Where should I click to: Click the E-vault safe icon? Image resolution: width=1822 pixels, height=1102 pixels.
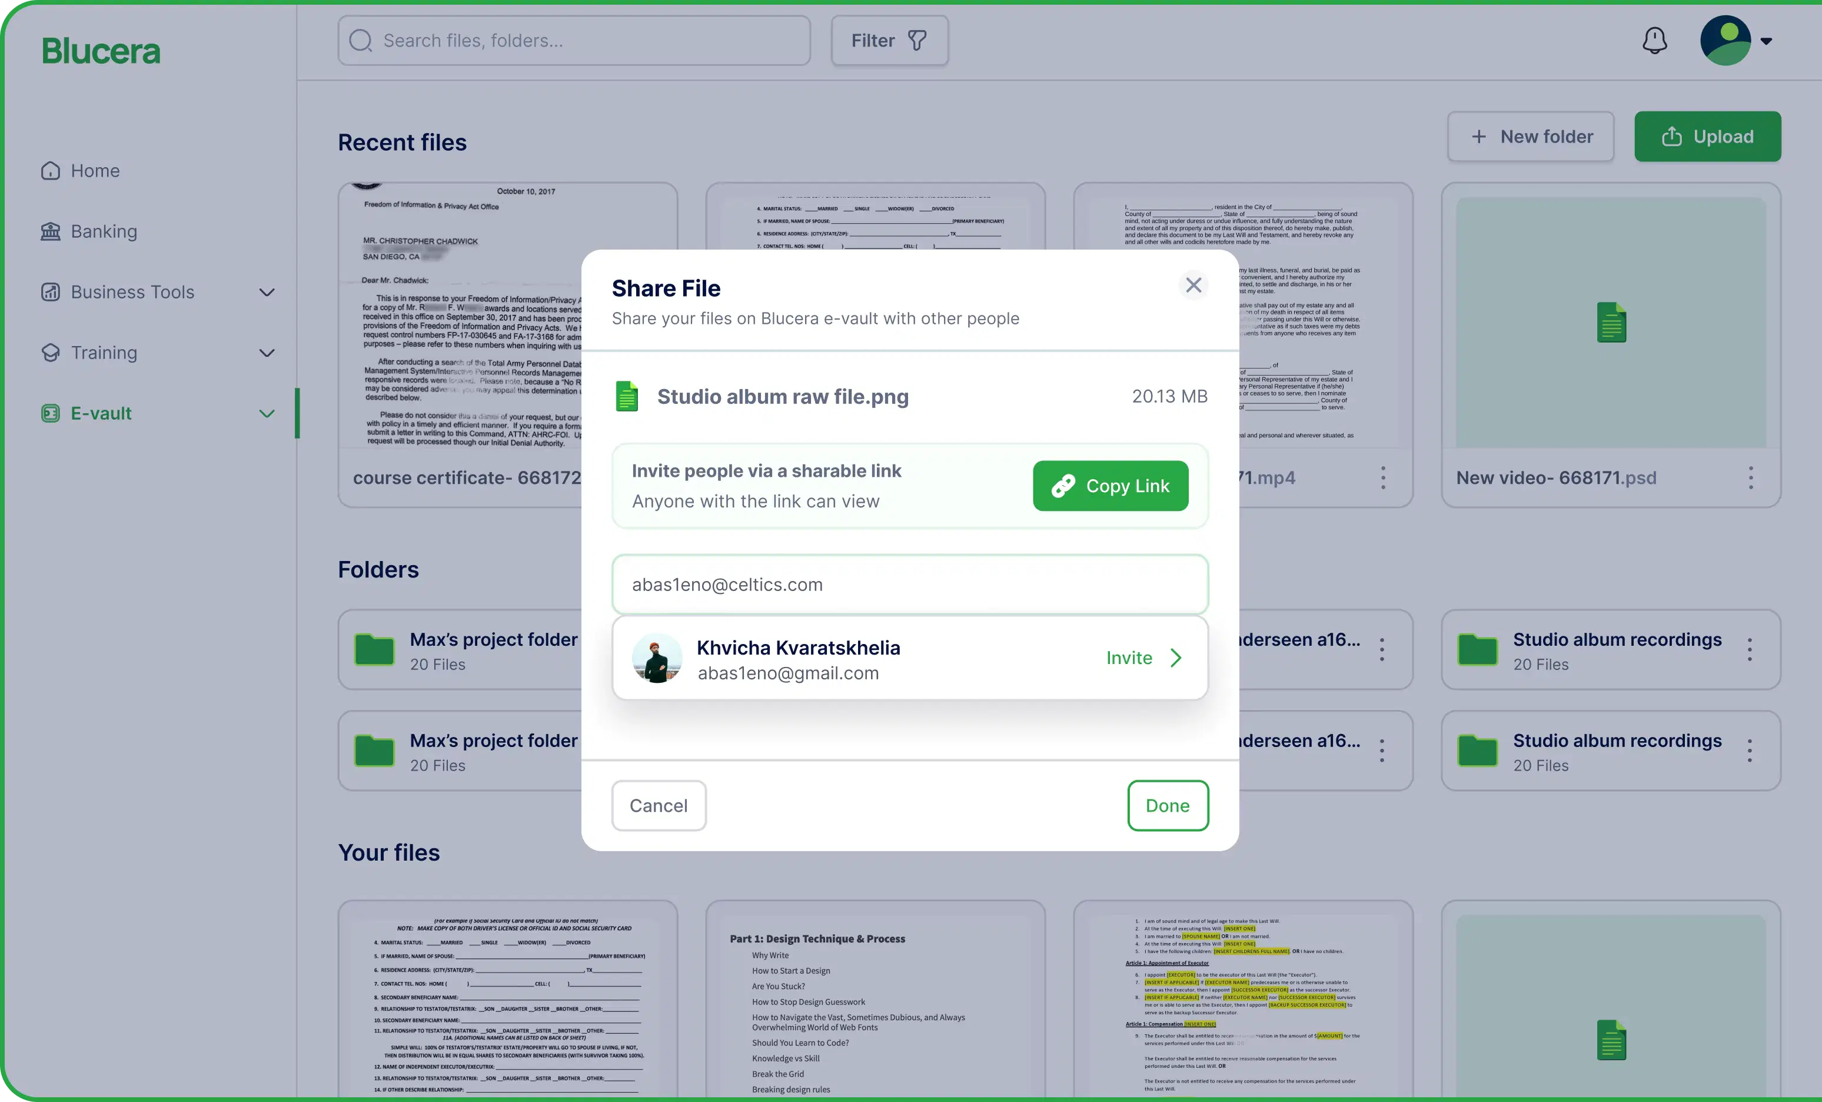tap(50, 413)
